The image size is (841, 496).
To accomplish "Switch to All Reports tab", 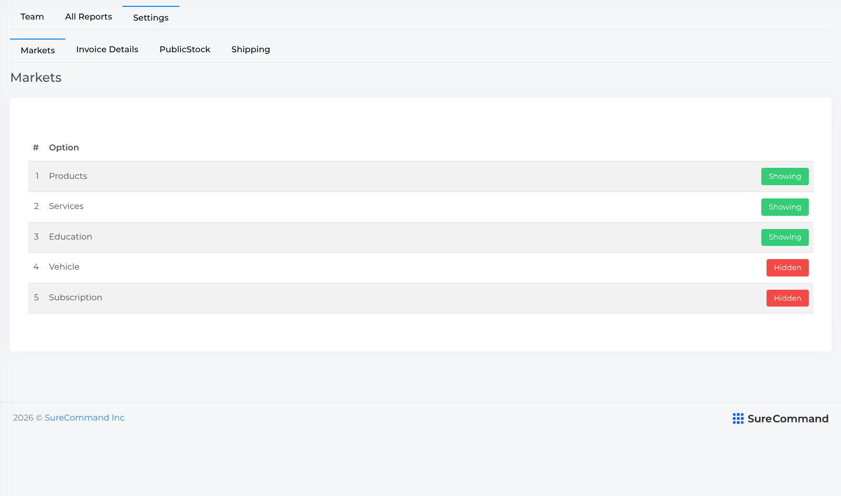I will coord(89,17).
